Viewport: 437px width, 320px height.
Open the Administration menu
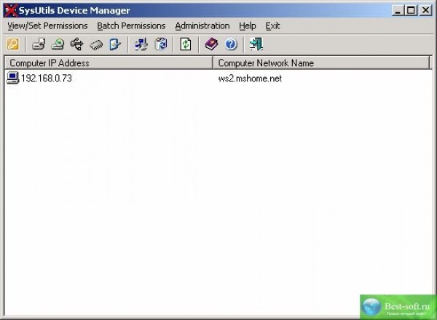pos(202,26)
